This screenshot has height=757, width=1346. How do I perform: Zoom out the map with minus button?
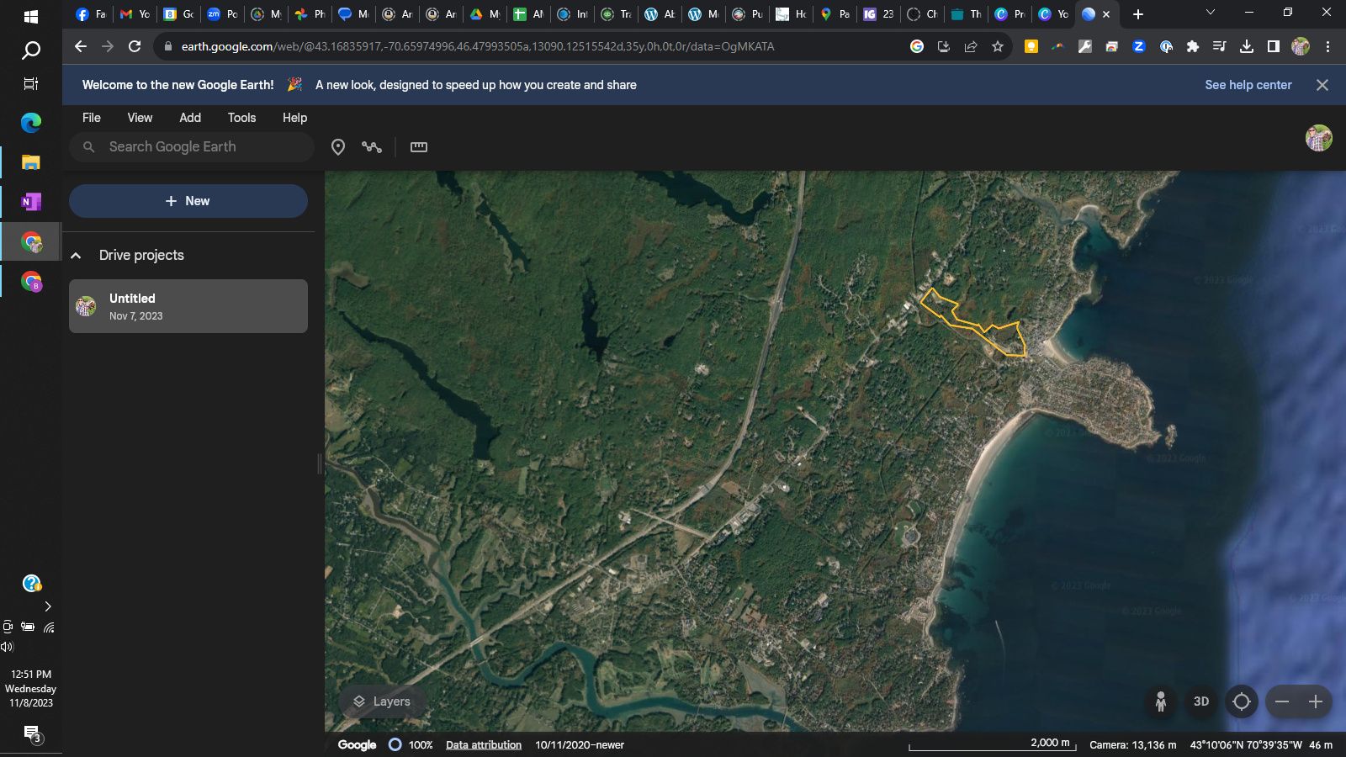(x=1282, y=701)
